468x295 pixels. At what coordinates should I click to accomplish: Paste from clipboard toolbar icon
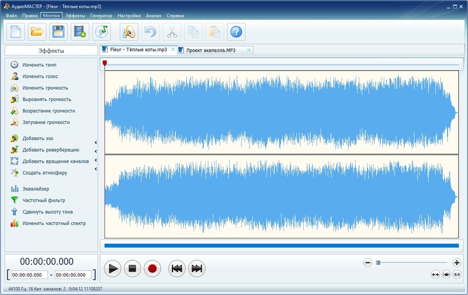click(215, 32)
